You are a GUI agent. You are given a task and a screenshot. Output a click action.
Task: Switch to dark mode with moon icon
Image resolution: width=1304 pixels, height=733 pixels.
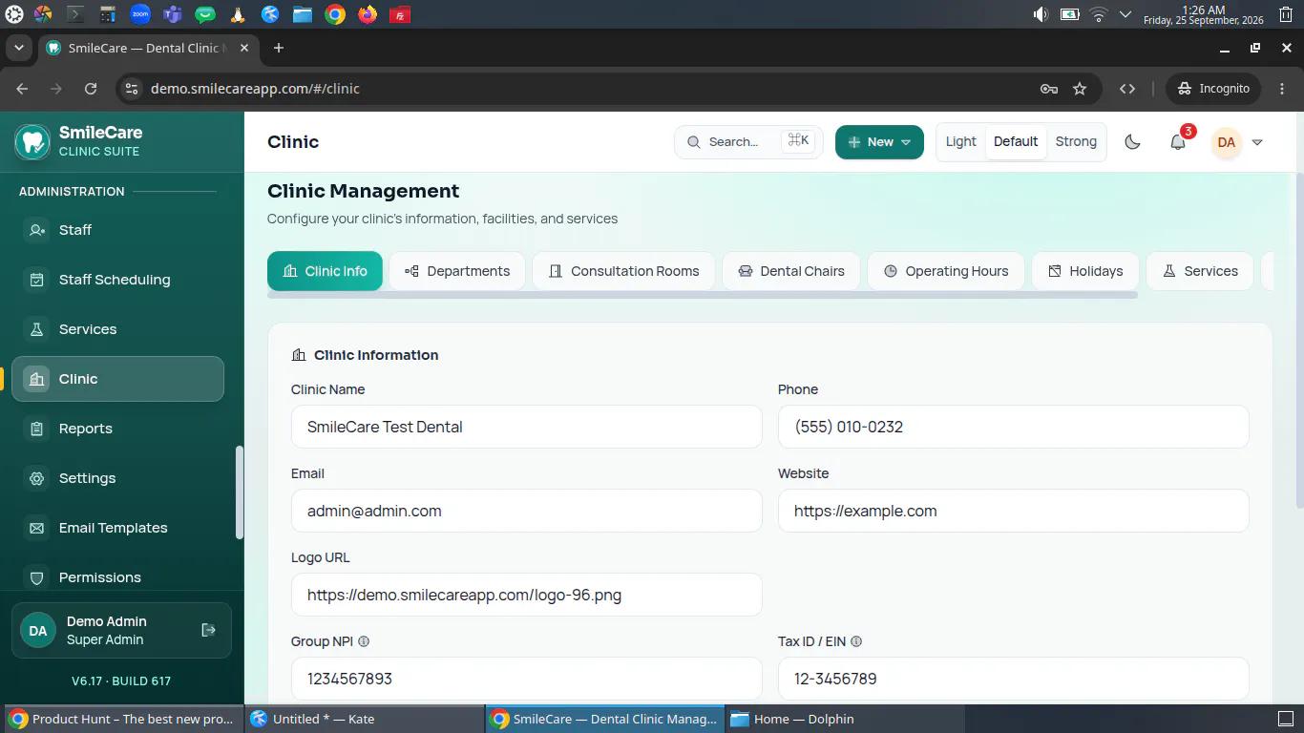tap(1132, 142)
